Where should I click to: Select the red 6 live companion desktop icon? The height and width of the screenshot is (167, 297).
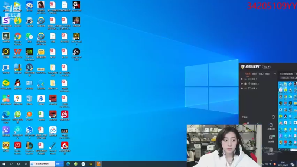tap(65, 145)
